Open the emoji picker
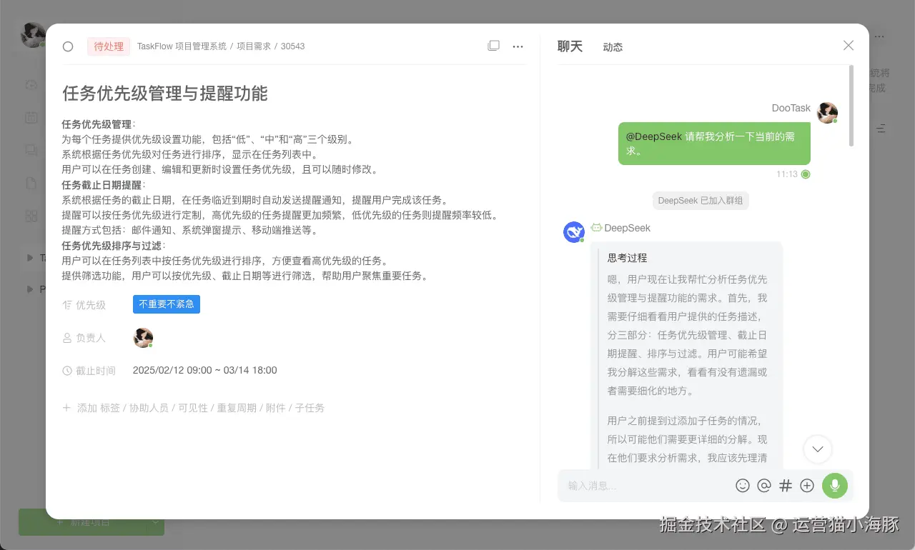 [743, 486]
